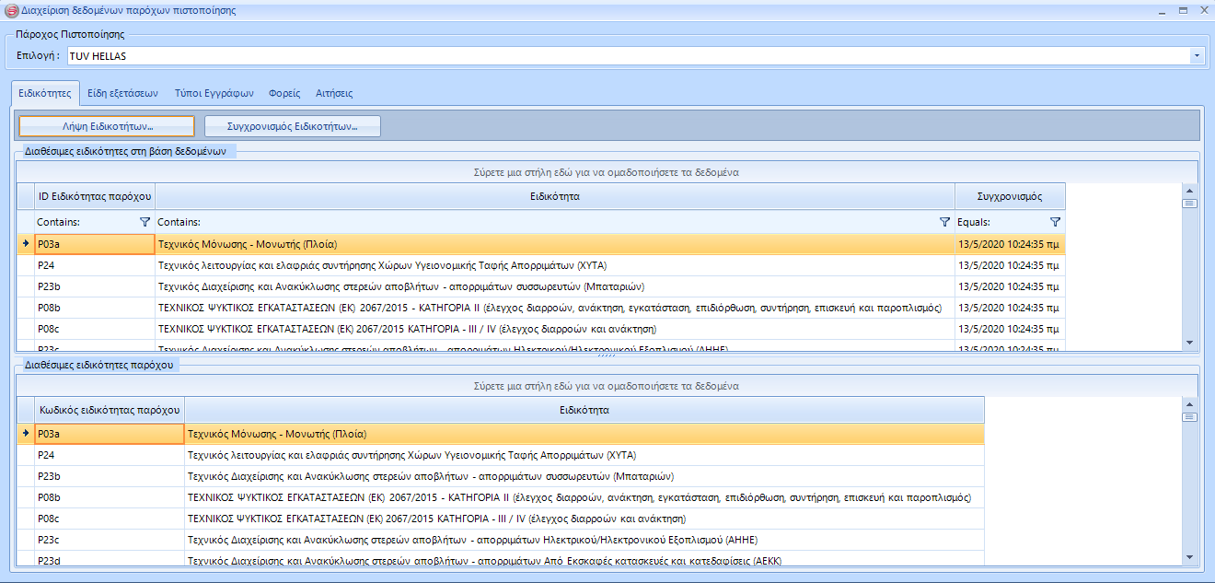1215x583 pixels.
Task: Click filter icon in Συγχρονισμός column
Action: coord(1055,222)
